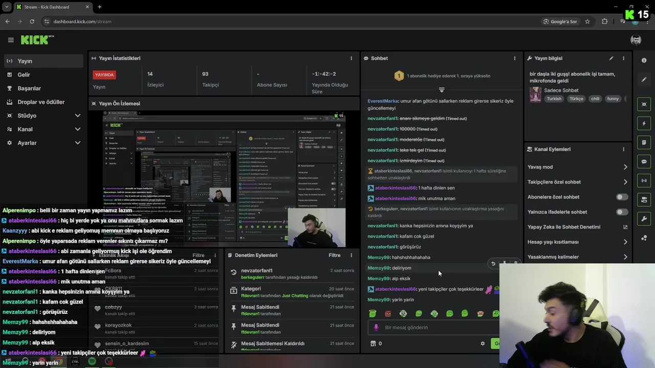Click the Kategori moderation log entry
This screenshot has height=368, width=655.
click(292, 292)
